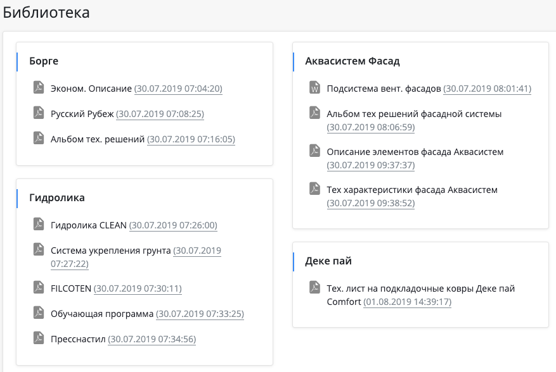The width and height of the screenshot is (556, 372).
Task: Click Word document icon for Подсистема вент. фасадов
Action: 314,87
